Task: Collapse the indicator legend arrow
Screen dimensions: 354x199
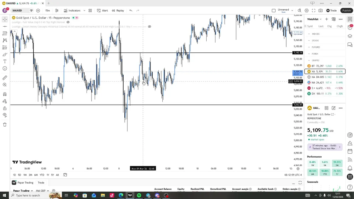Action: (x=14, y=31)
